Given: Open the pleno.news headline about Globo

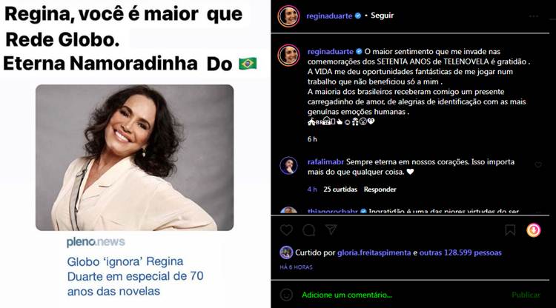Looking at the screenshot, I should coord(135,276).
